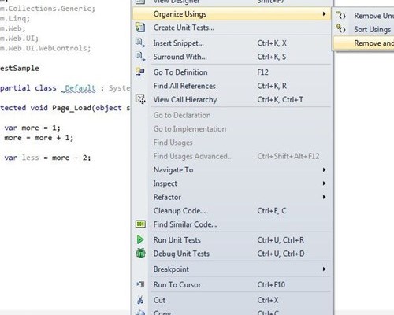Open the Navigate To menu entry
Image resolution: width=394 pixels, height=315 pixels.
point(232,169)
